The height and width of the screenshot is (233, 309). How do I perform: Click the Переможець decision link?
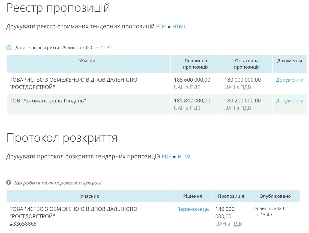[193, 209]
